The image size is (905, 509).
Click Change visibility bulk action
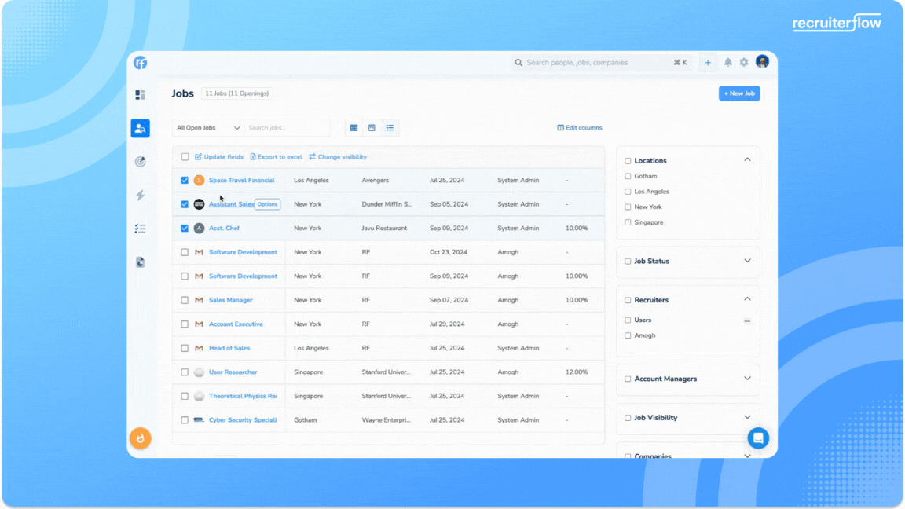338,157
